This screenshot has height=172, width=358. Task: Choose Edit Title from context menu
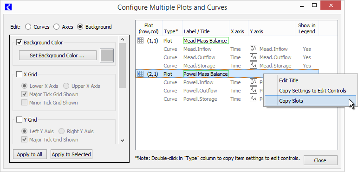click(x=310, y=80)
